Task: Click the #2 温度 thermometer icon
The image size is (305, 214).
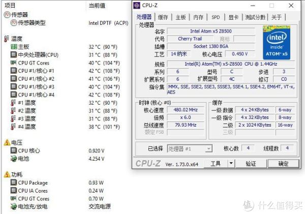Action: coord(13,111)
